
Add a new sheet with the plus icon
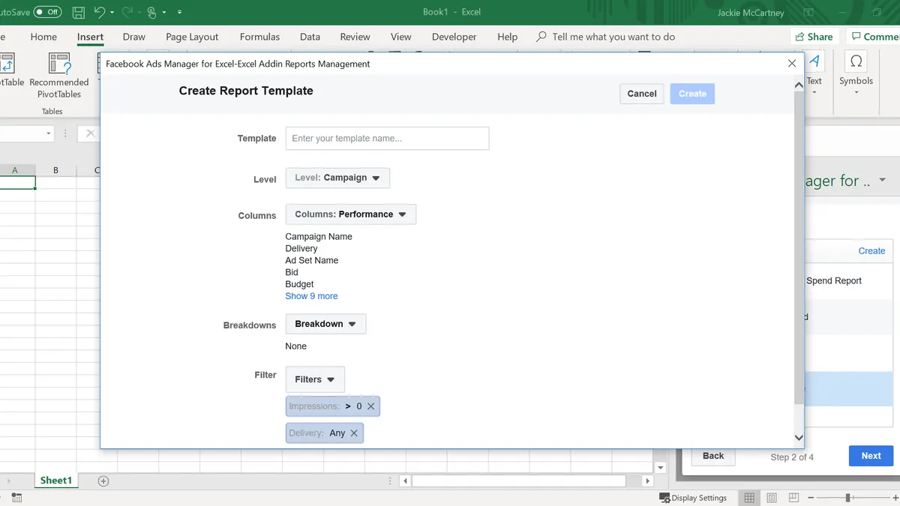pos(103,481)
